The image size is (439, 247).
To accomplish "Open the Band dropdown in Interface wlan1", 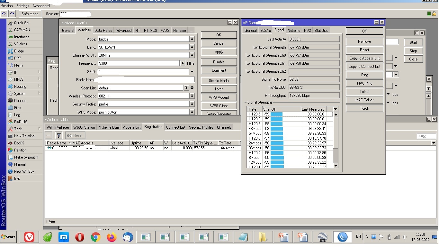I will click(192, 47).
